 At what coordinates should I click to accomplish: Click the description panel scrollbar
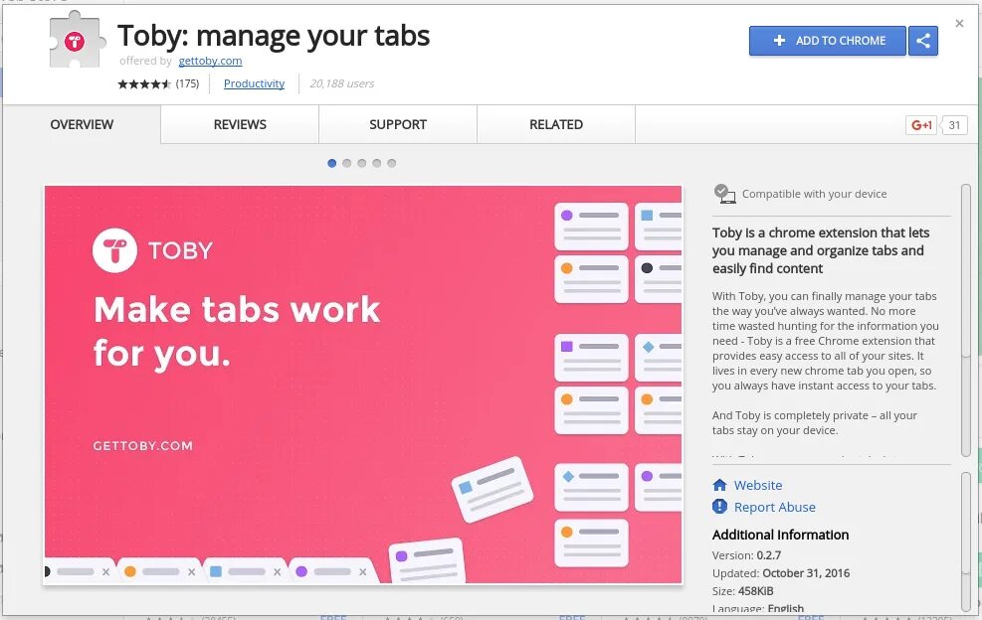coord(966,320)
